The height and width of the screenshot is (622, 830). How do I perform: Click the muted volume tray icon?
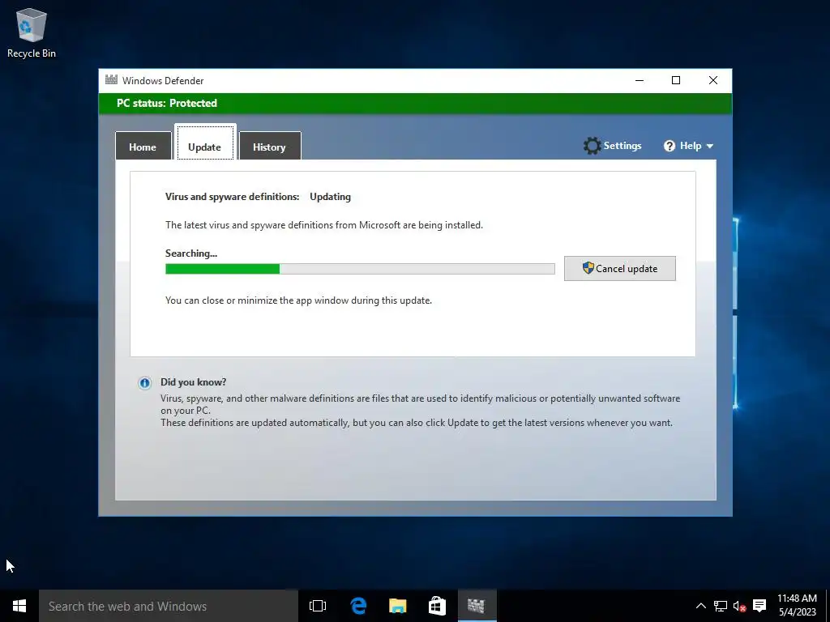click(x=739, y=606)
